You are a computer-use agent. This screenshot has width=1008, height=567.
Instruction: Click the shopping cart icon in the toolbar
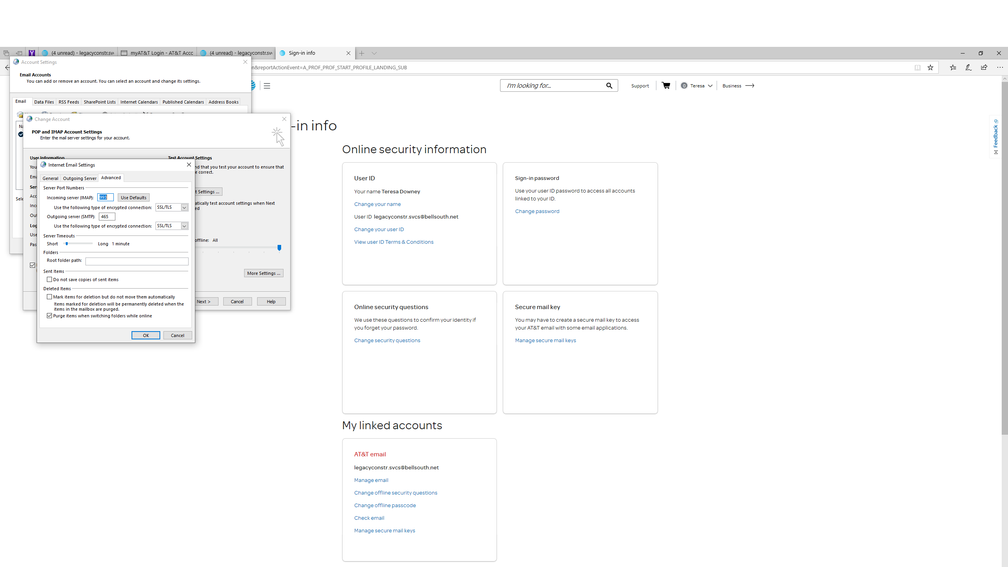tap(665, 85)
